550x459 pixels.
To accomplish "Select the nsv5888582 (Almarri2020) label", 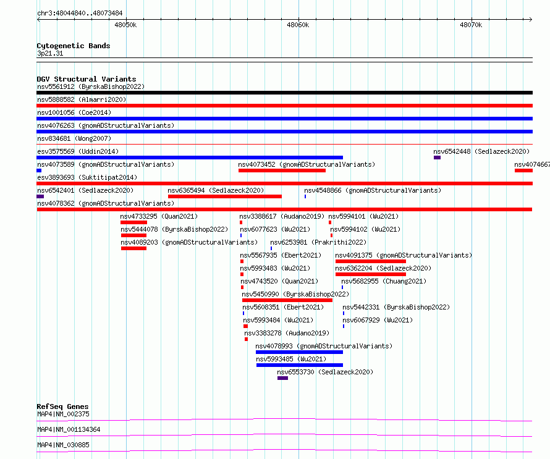I will [82, 99].
